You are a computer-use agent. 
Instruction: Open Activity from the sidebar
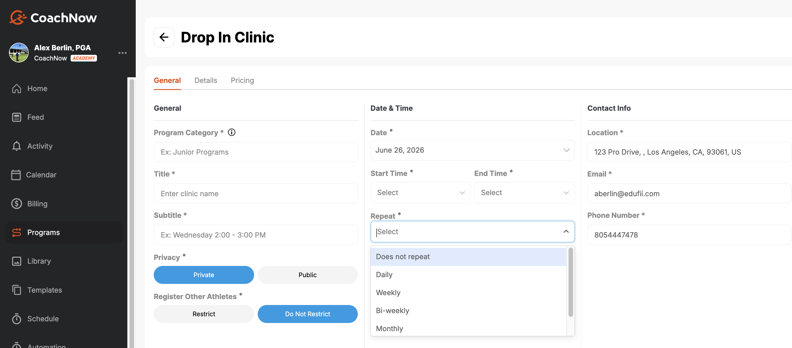pos(64,146)
